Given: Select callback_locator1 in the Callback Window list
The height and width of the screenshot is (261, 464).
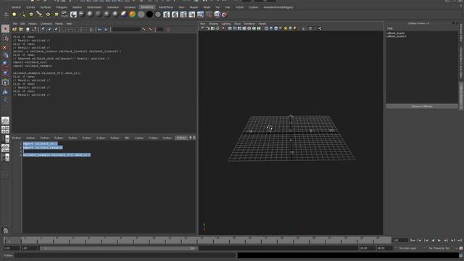Looking at the screenshot, I should [x=397, y=36].
